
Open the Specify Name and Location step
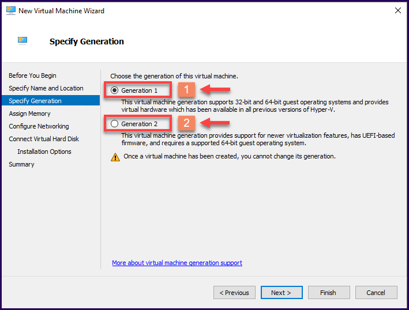point(46,88)
